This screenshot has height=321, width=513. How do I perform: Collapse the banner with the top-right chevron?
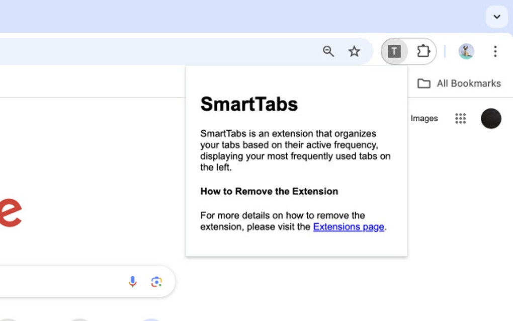coord(497,17)
